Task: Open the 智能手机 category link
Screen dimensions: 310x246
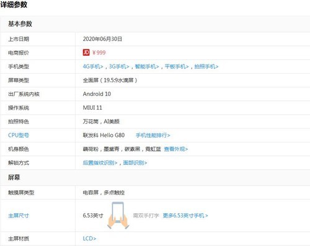Action: click(147, 66)
